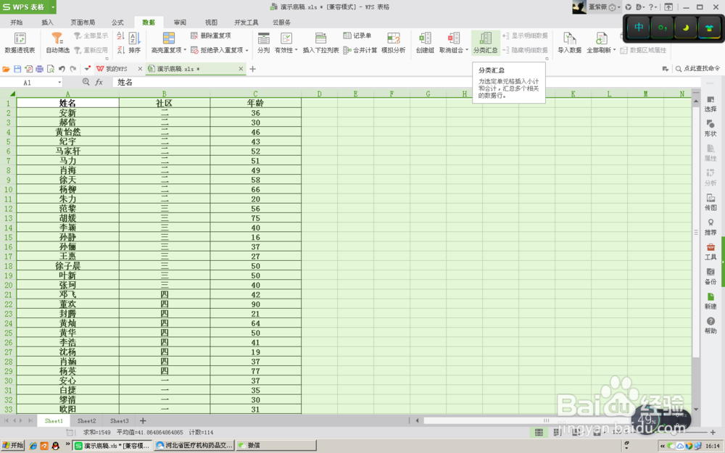Image resolution: width=725 pixels, height=453 pixels.
Task: Click 帮助 help in right sidebar
Action: [x=710, y=325]
